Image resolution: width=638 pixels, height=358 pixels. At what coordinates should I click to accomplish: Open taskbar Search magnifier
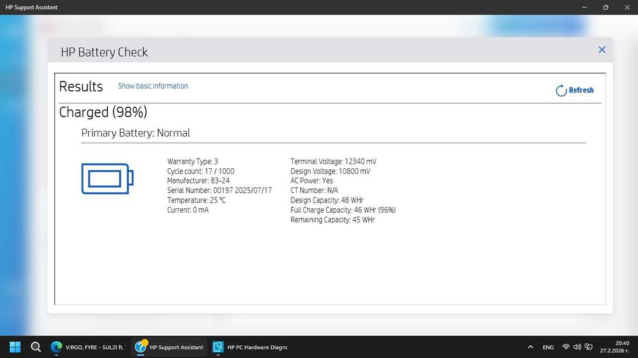click(36, 347)
